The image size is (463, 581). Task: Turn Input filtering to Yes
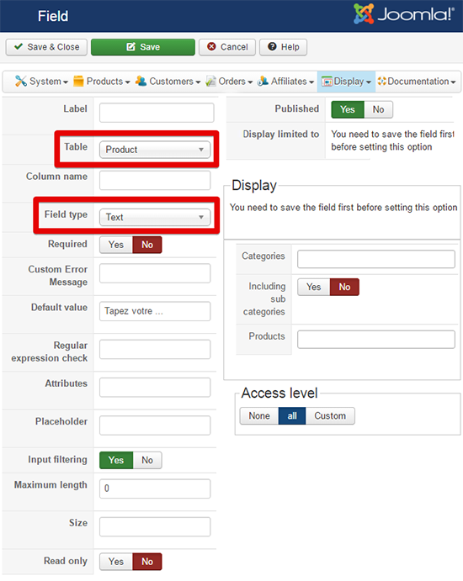click(x=116, y=460)
